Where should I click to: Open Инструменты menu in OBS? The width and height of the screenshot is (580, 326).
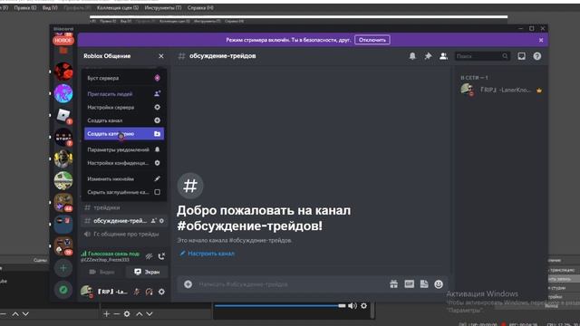pyautogui.click(x=163, y=8)
